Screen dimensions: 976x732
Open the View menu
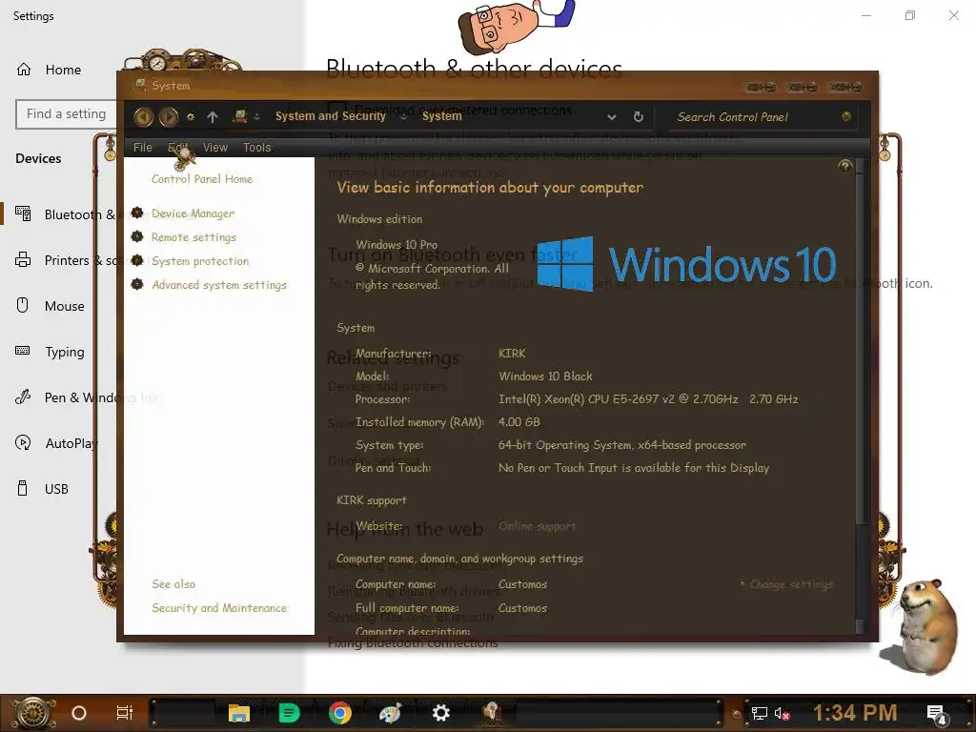[215, 148]
